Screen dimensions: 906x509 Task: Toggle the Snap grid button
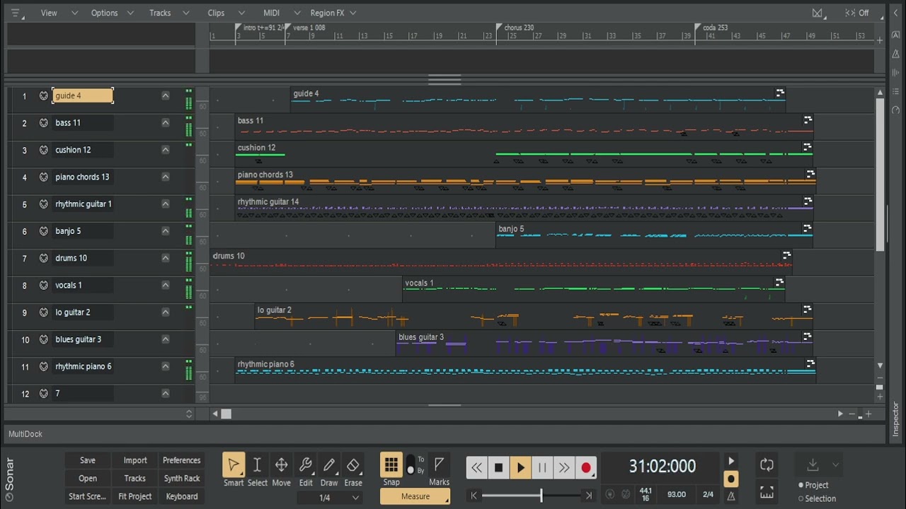(x=391, y=465)
